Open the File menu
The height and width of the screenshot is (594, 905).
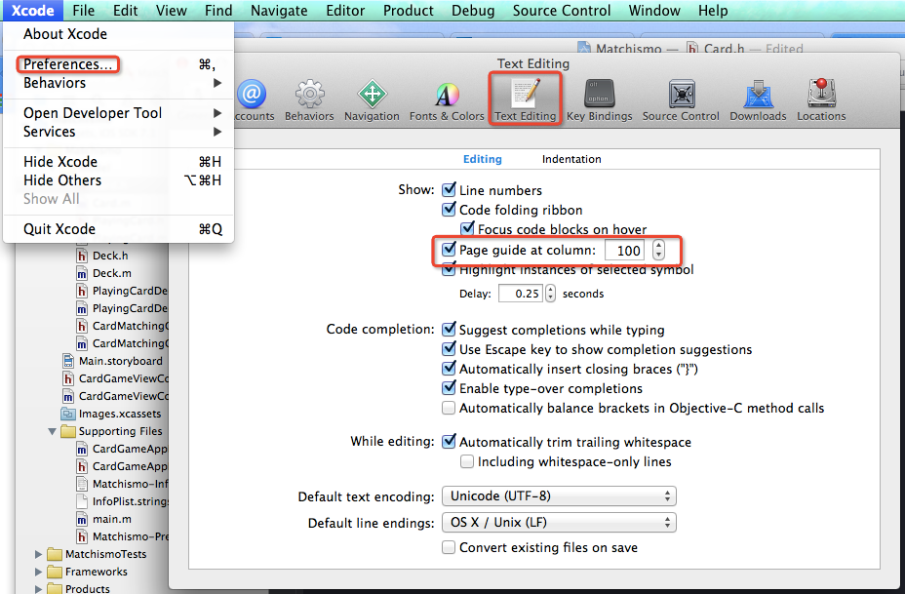coord(83,11)
